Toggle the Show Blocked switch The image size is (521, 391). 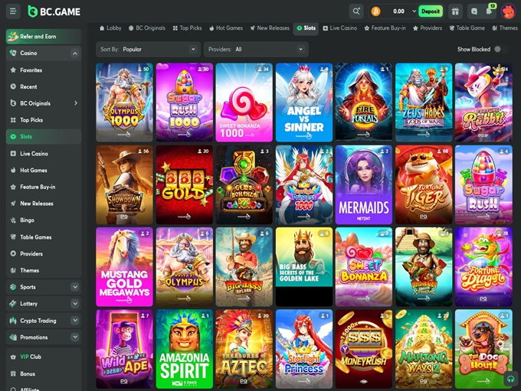pyautogui.click(x=500, y=49)
